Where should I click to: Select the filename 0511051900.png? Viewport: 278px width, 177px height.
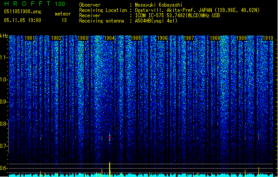(23, 12)
